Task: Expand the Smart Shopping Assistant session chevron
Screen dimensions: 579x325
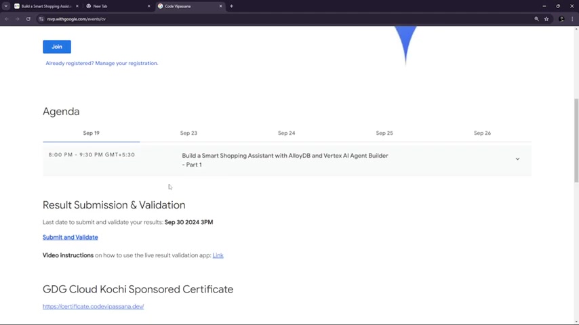Action: point(517,159)
